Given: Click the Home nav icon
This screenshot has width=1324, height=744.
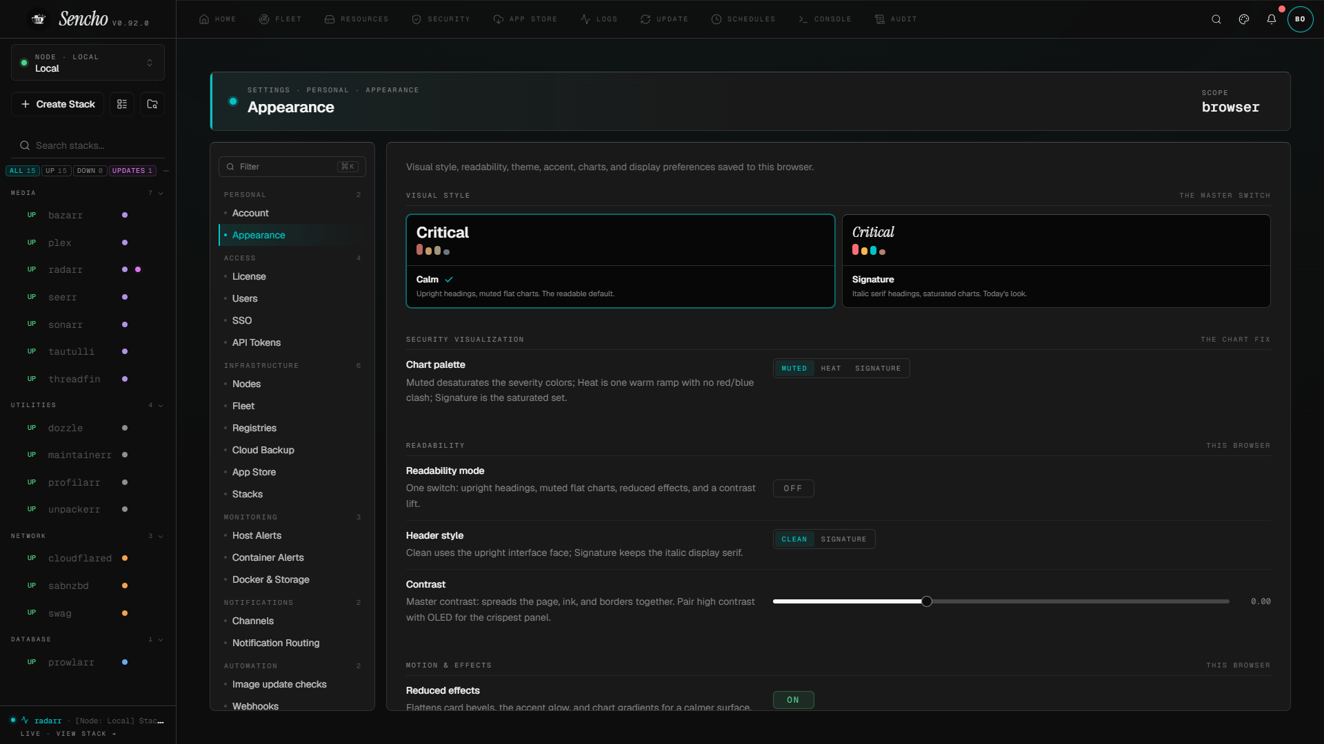Looking at the screenshot, I should 204,19.
